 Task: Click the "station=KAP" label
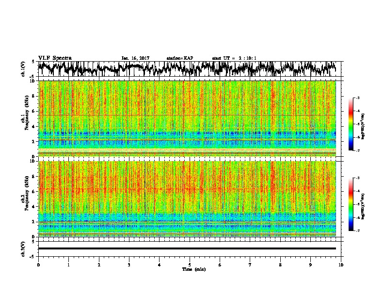(x=180, y=58)
